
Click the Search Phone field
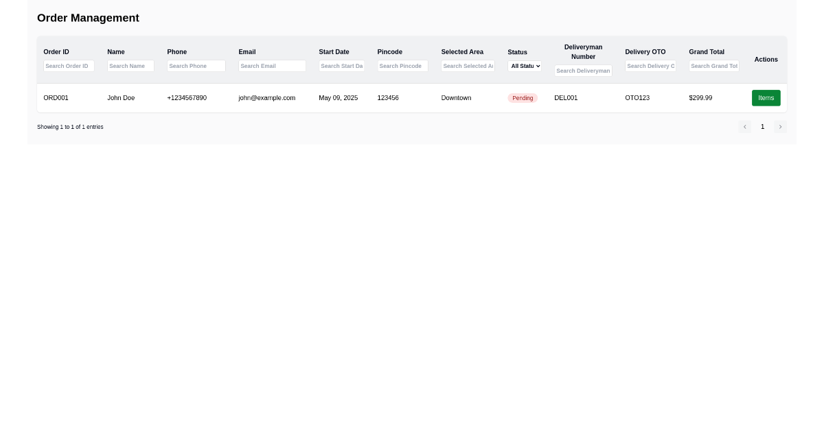(196, 66)
